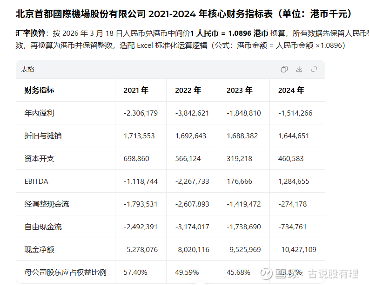Select cell value -1,118,744
The image size is (369, 285).
click(141, 181)
